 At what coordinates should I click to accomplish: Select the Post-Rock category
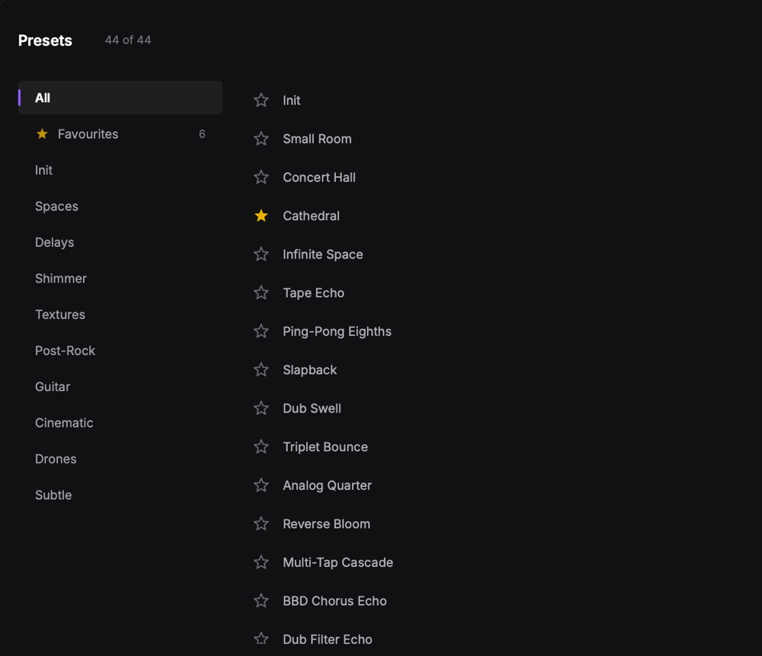pos(120,350)
